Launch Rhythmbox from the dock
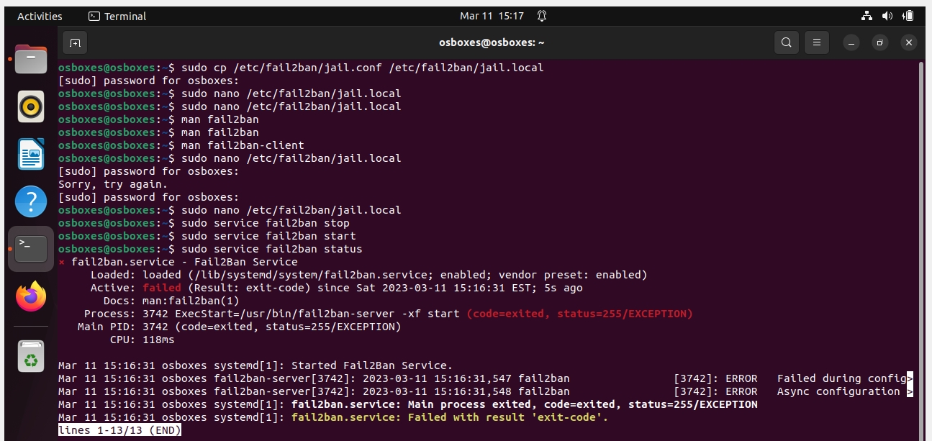The height and width of the screenshot is (441, 932). (x=31, y=107)
